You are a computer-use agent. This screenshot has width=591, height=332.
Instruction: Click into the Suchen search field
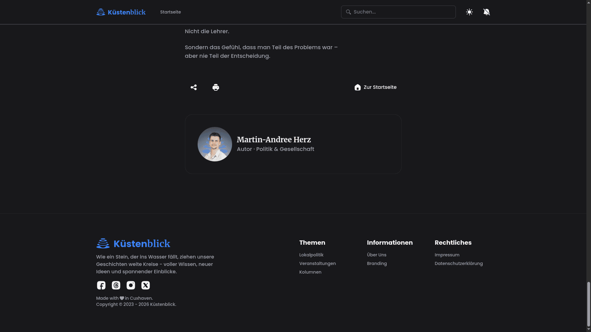[x=398, y=12]
